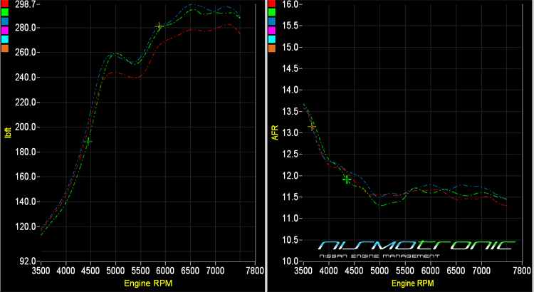Pick the cyan swatch in the AFR graph
The width and height of the screenshot is (534, 292).
[x=271, y=40]
